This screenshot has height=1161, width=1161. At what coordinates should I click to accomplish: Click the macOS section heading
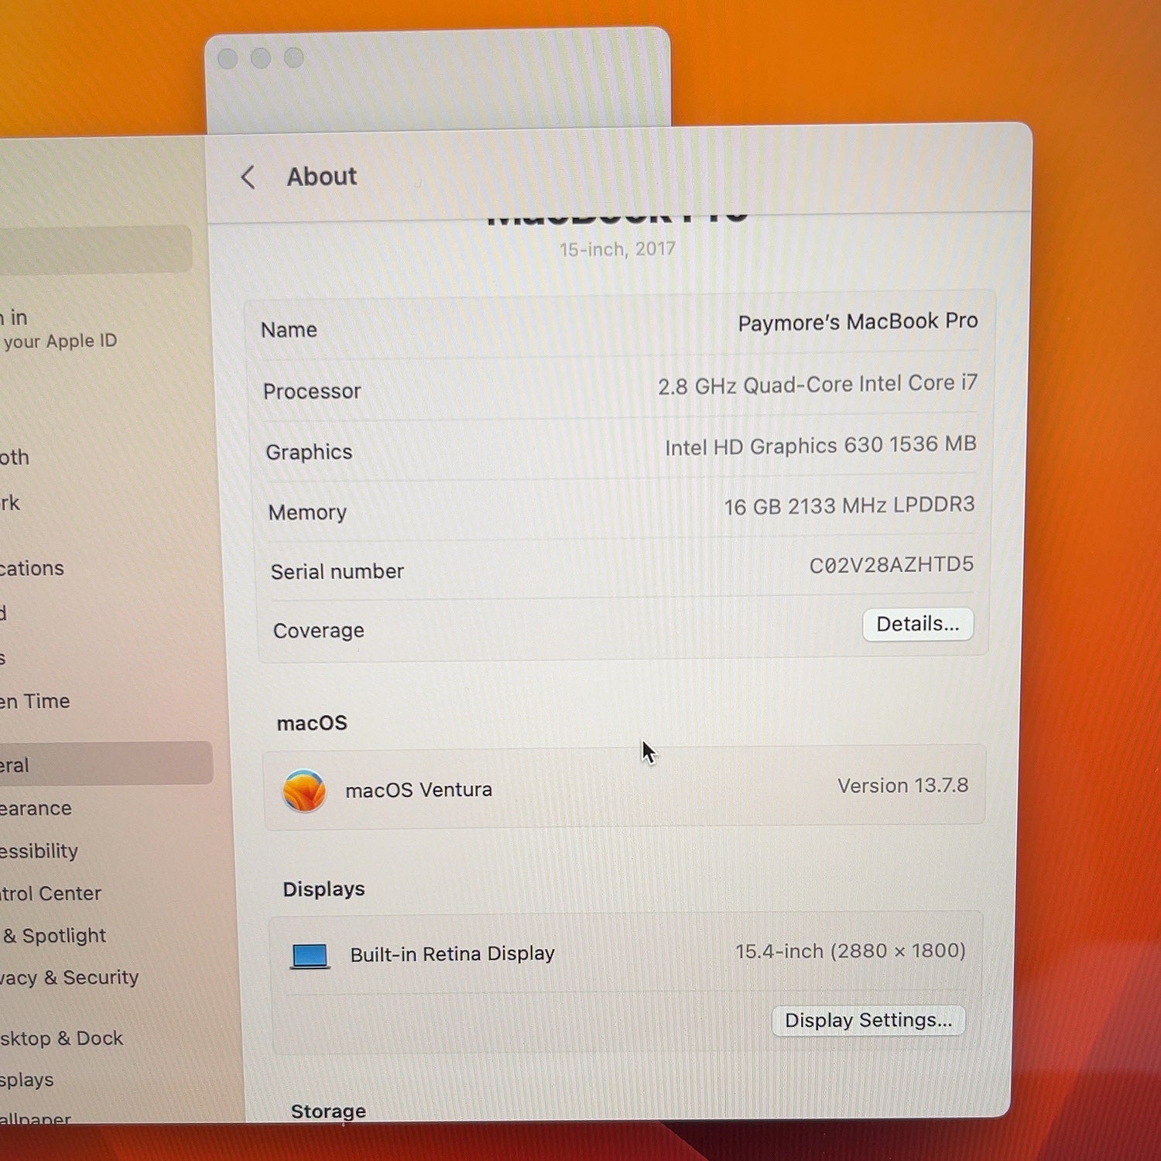312,723
